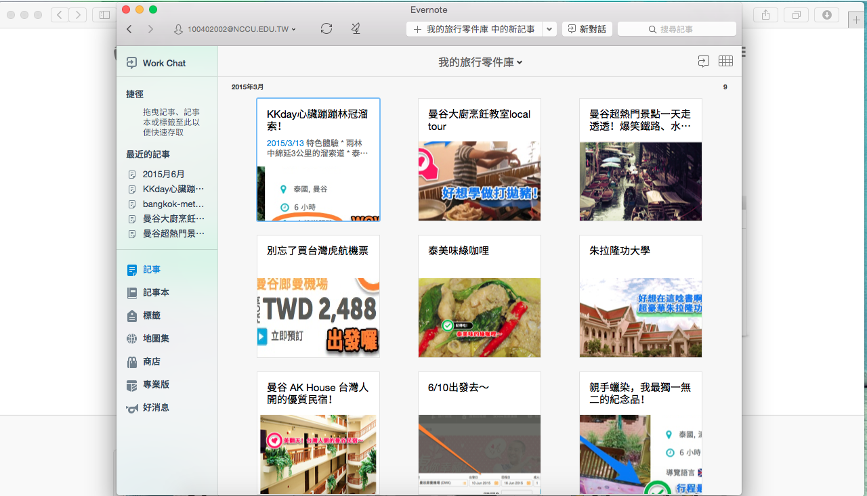Open the recent note 曼谷超熱門景…
867x496 pixels.
[x=166, y=233]
